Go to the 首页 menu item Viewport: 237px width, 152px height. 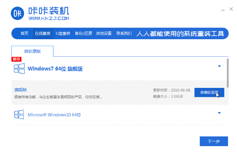pos(24,34)
